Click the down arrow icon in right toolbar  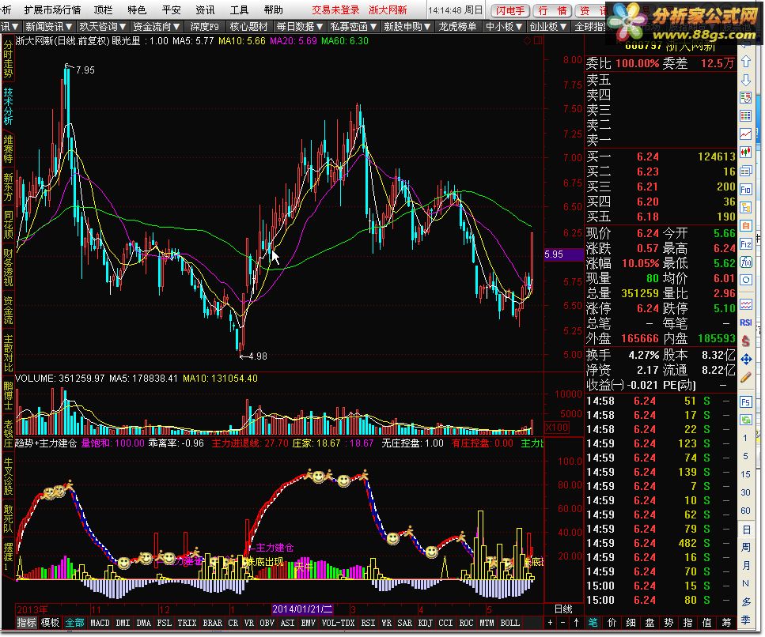(745, 80)
